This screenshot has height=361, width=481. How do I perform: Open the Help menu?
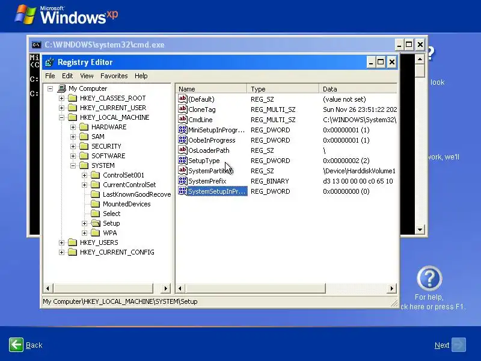click(141, 76)
